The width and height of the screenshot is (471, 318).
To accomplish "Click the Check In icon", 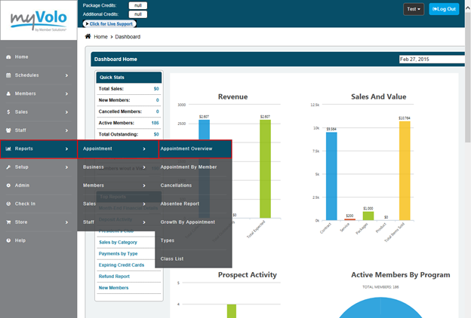I will (8, 203).
